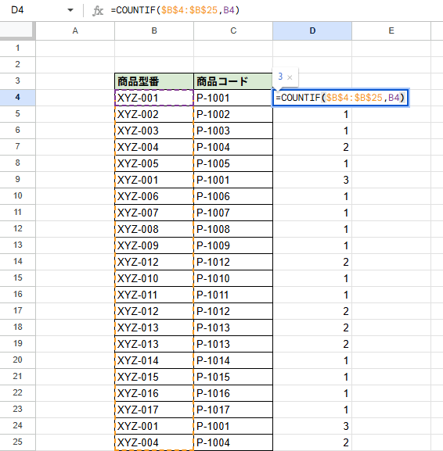Select row 20 header
This screenshot has height=451, width=443.
click(17, 360)
